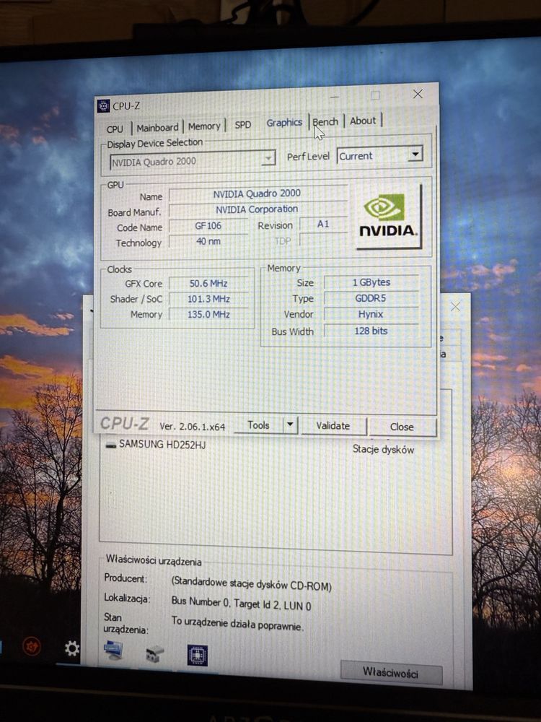Click the Ver. 2.06.1.x64 version text

[193, 427]
